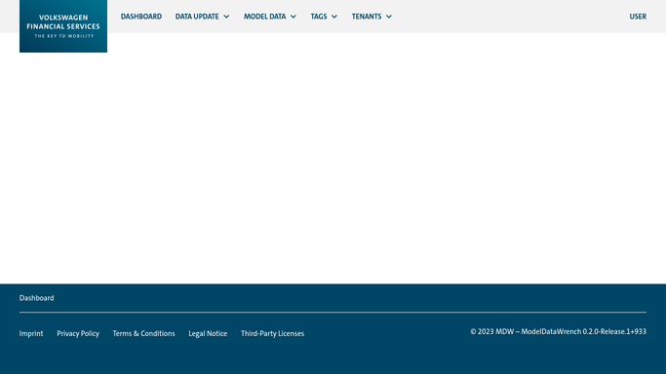The image size is (666, 374).
Task: Click the Dashboard breadcrumb in footer
Action: click(36, 298)
